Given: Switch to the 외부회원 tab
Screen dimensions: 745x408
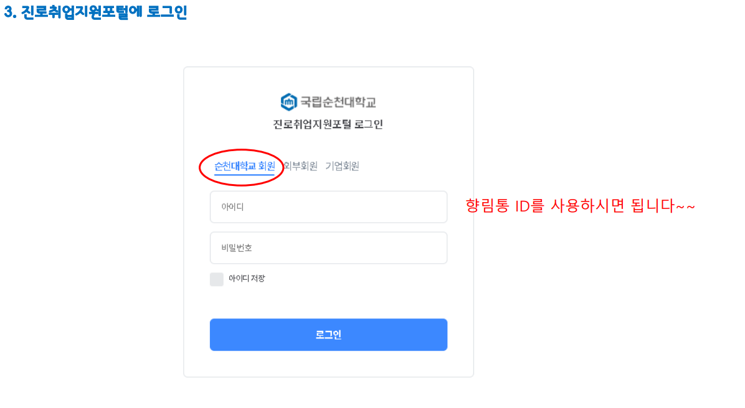Looking at the screenshot, I should (x=300, y=166).
